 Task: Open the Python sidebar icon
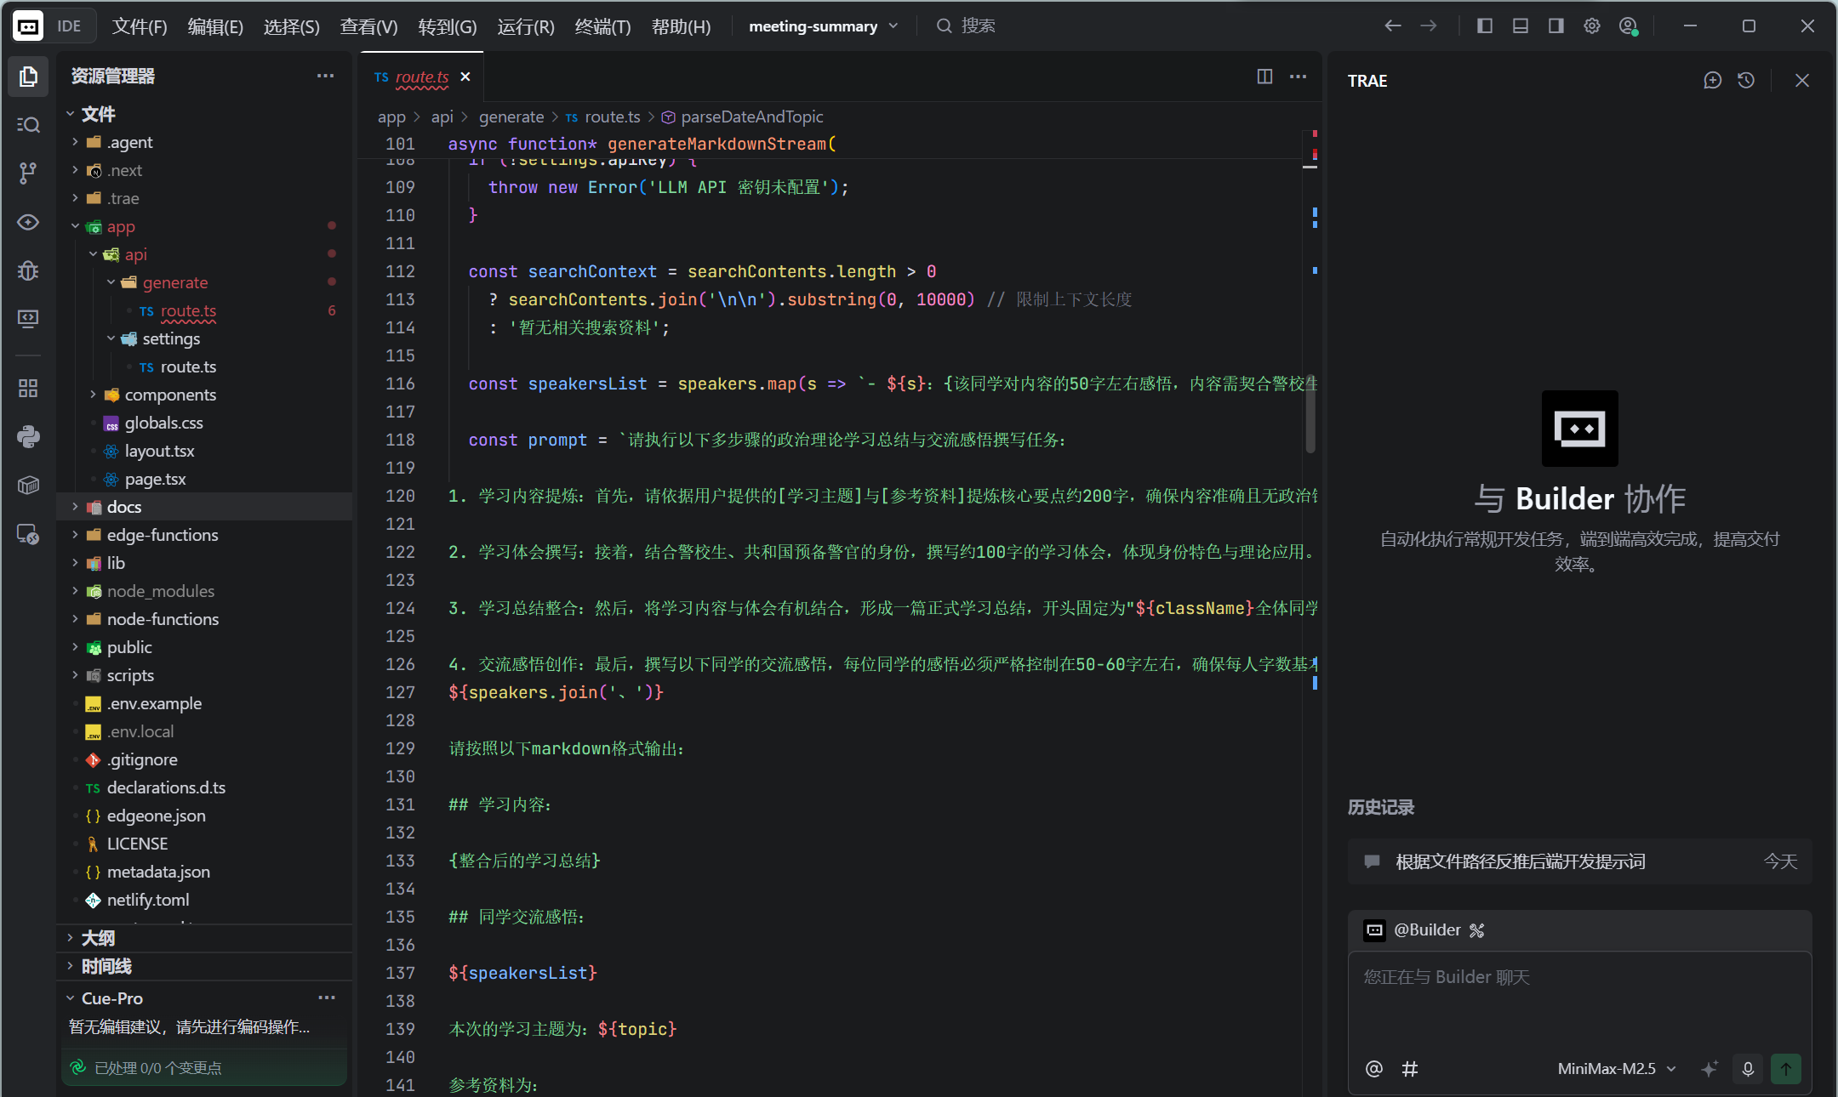pos(28,436)
